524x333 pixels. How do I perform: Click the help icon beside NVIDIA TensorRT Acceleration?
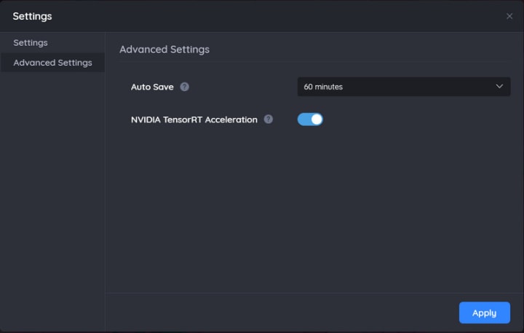[269, 120]
